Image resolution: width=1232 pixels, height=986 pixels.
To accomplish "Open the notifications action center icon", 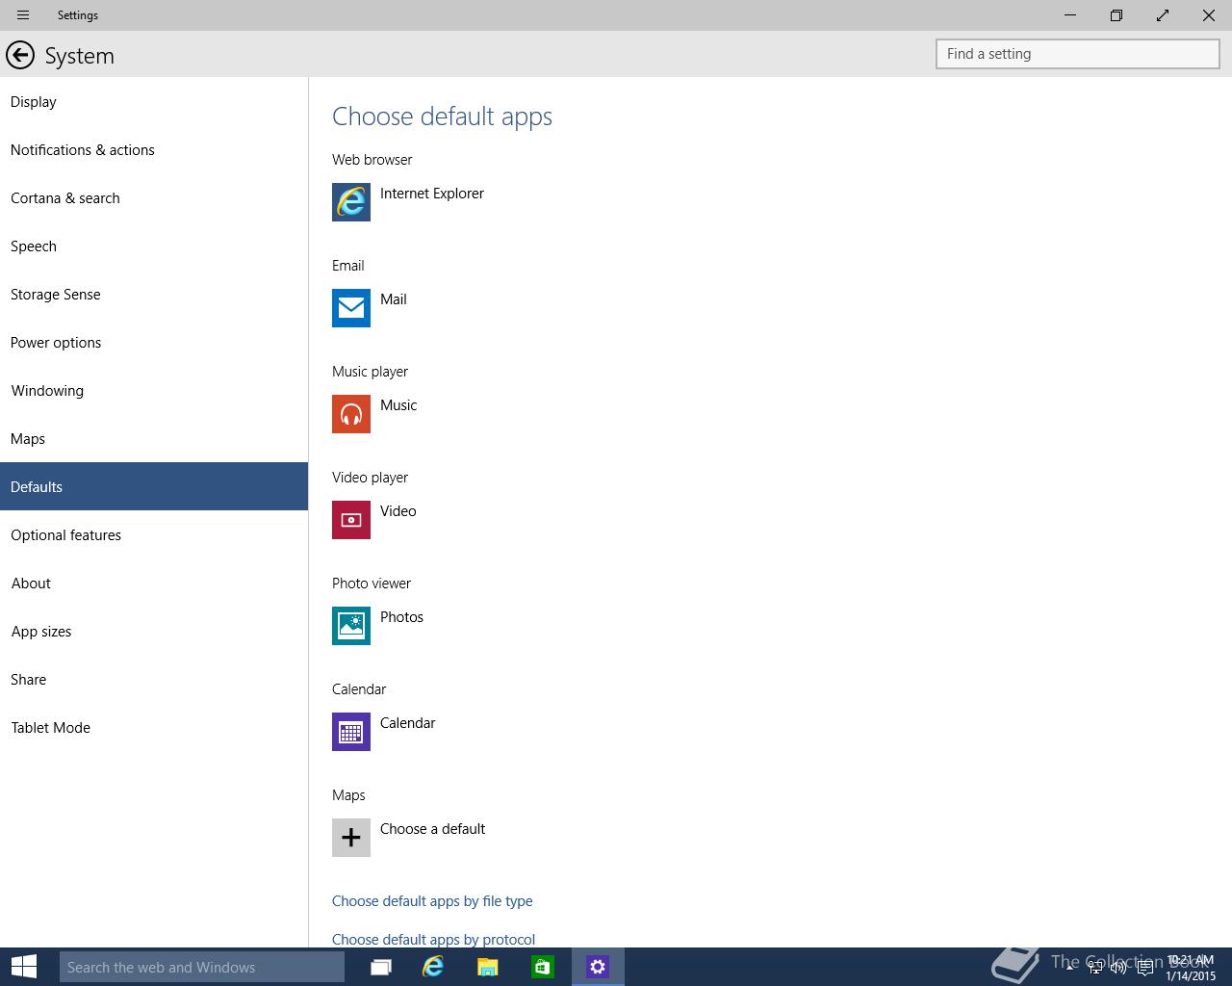I will coord(1144,968).
